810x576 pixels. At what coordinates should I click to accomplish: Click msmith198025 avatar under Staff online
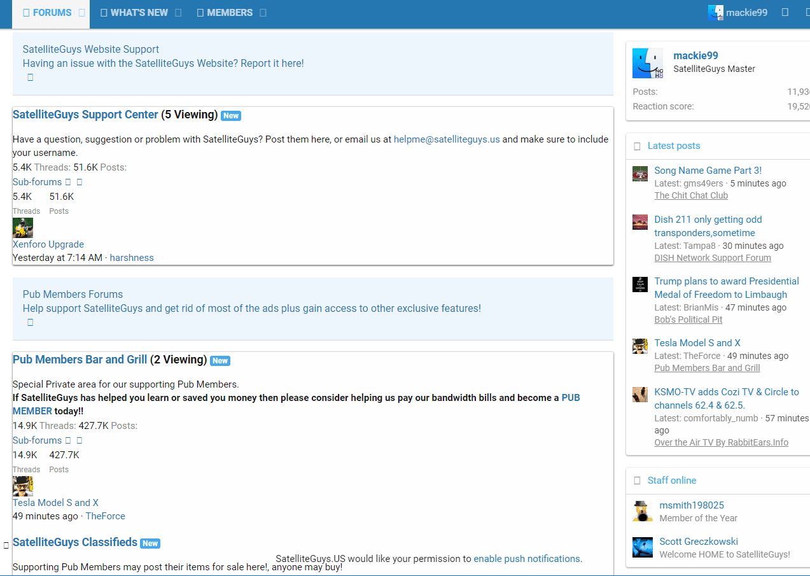[x=642, y=510]
